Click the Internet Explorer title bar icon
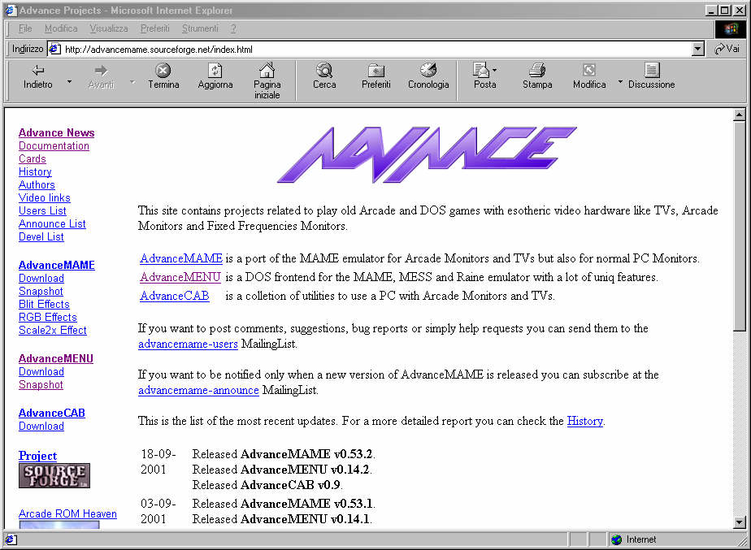 tap(10, 10)
